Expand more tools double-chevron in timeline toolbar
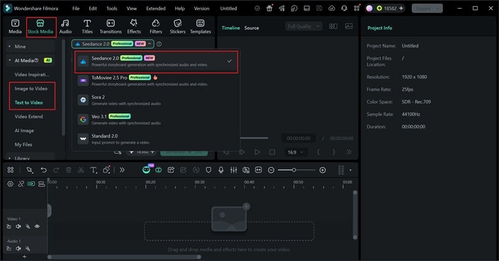Viewport: 499px width, 261px height. 122,170
